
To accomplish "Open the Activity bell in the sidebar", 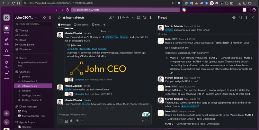I will pos(6,52).
